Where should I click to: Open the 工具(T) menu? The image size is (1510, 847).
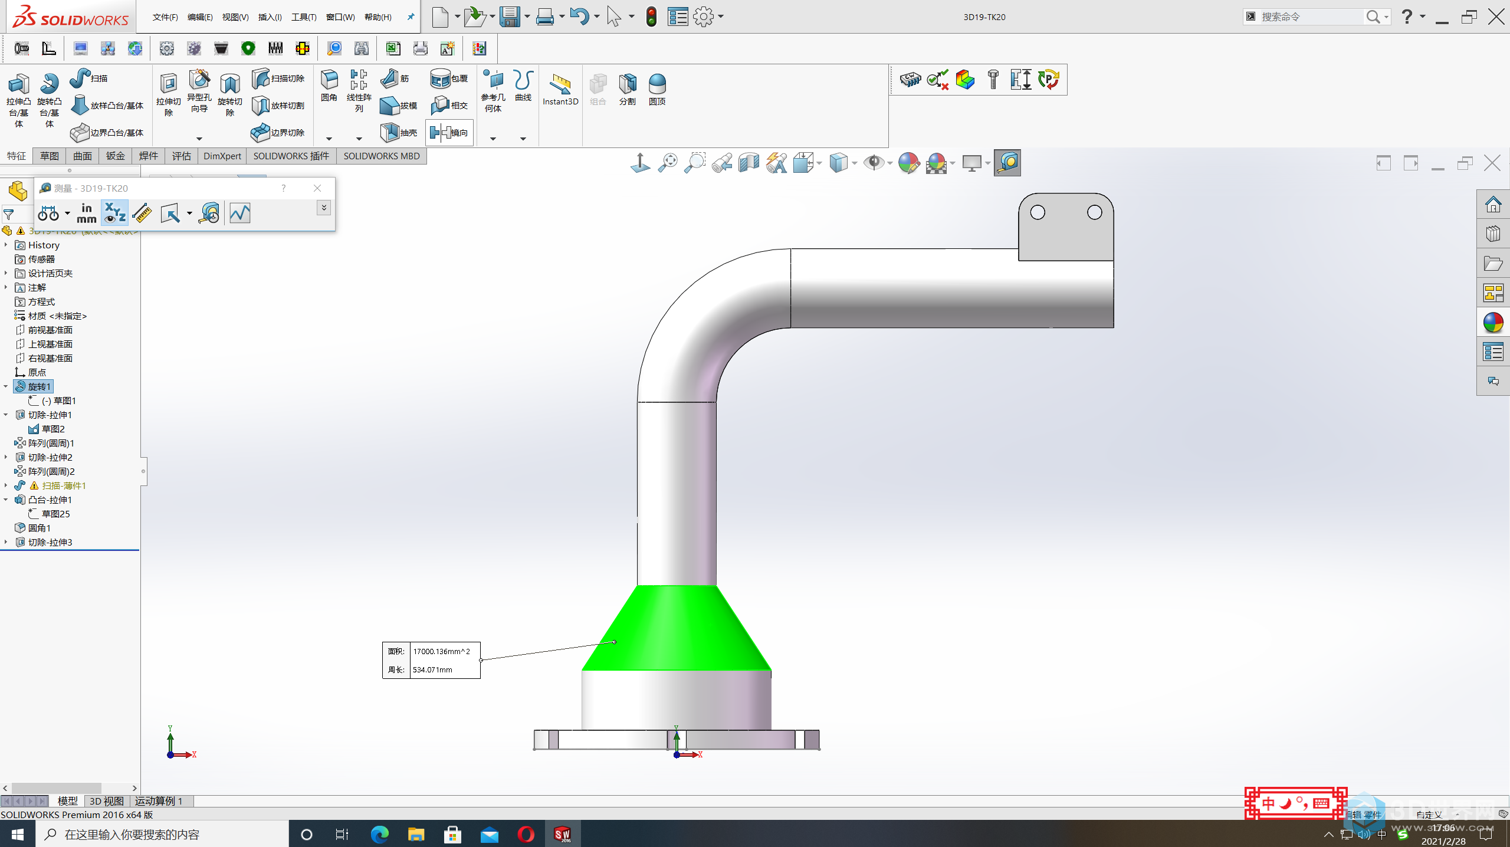(304, 17)
